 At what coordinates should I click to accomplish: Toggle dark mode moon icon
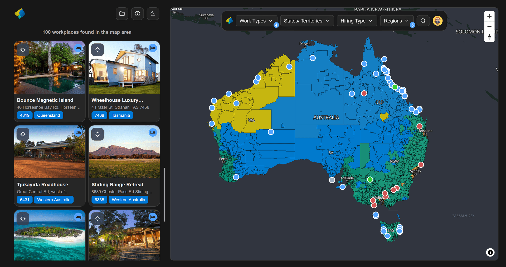coord(153,14)
